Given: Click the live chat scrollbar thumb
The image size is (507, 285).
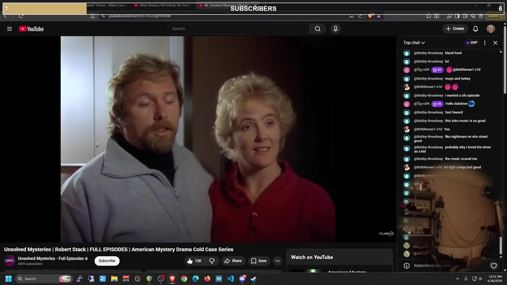Looking at the screenshot, I should click(501, 245).
